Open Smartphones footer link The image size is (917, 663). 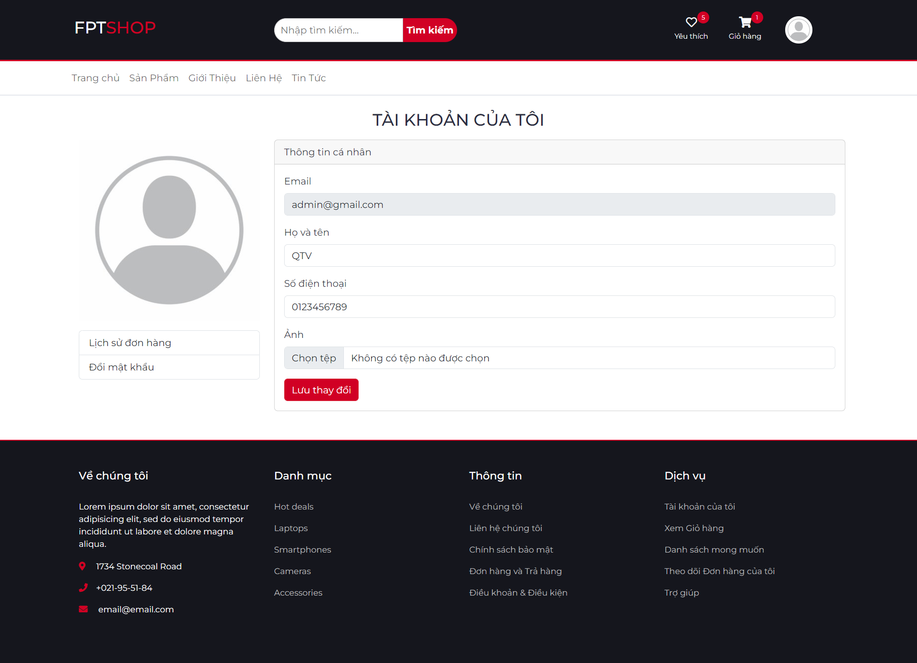302,550
